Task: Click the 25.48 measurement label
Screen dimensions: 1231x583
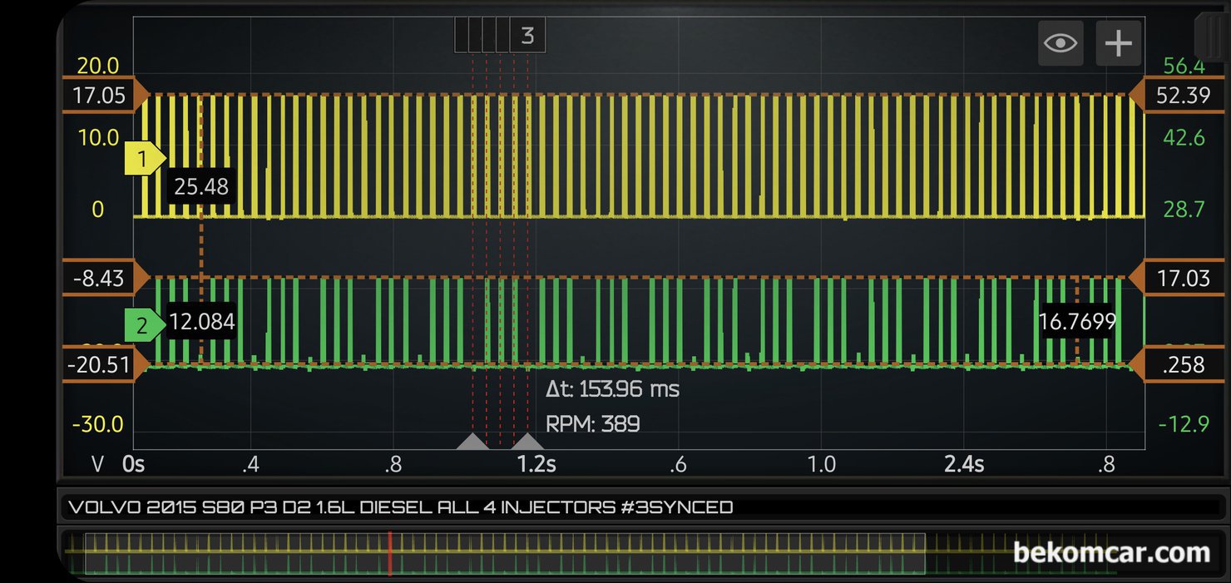Action: coord(201,187)
